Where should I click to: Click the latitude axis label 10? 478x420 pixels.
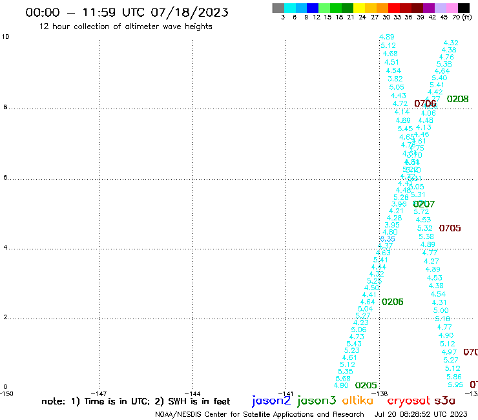(x=5, y=37)
